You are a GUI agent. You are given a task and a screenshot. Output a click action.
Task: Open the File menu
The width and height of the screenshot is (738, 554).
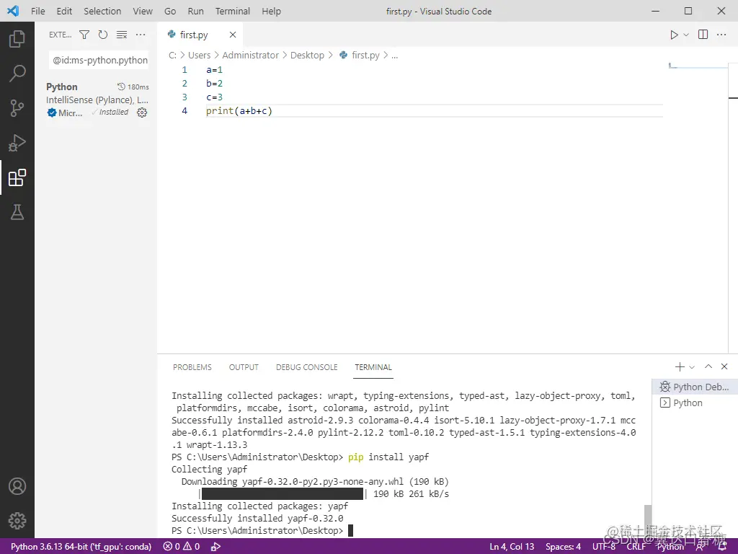click(38, 11)
